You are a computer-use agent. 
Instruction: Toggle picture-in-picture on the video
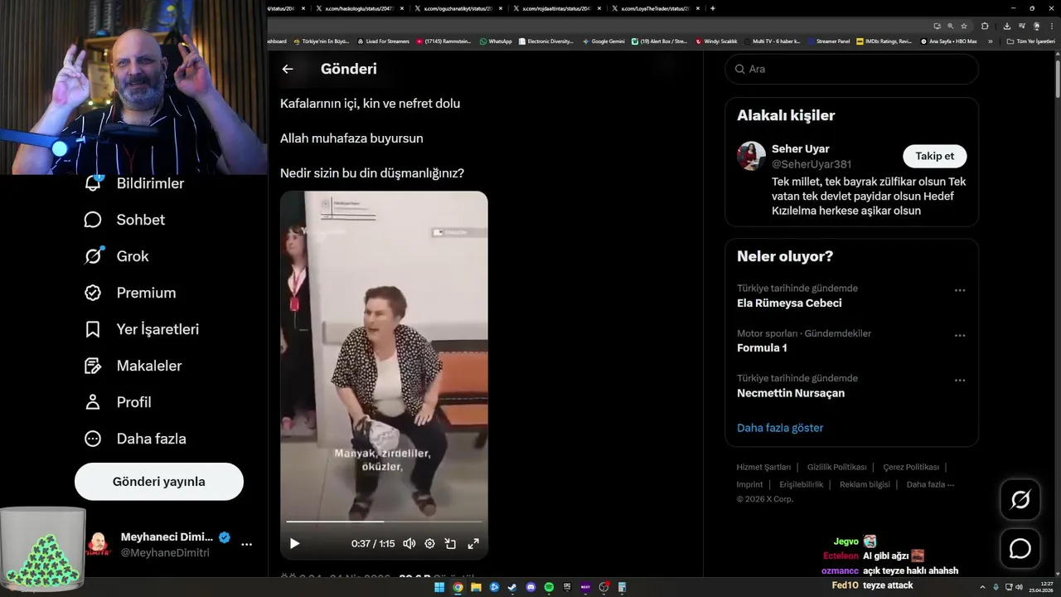point(450,544)
